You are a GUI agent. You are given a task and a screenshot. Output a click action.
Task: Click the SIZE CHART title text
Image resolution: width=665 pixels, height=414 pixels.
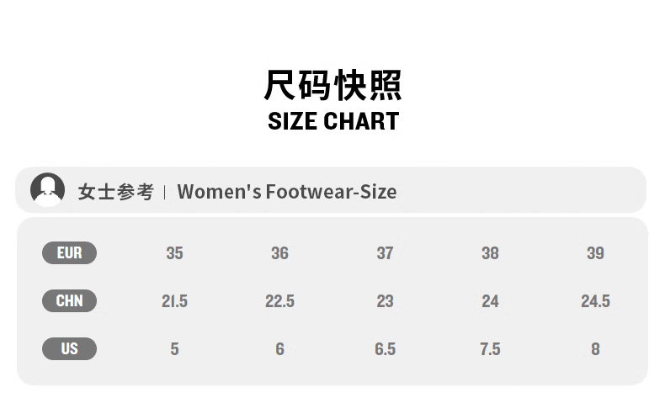[x=332, y=121]
